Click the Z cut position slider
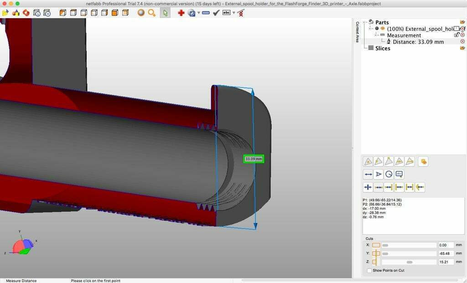Screen dimensions: 467x283 point(409,262)
